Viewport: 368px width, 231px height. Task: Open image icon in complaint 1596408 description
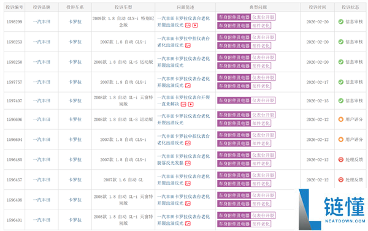coord(188,203)
